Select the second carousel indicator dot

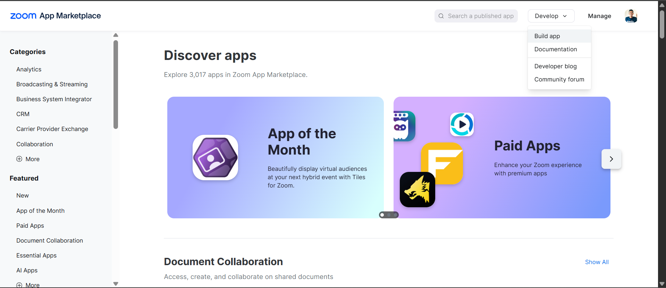(x=389, y=215)
